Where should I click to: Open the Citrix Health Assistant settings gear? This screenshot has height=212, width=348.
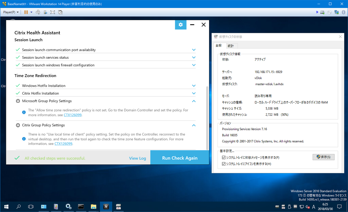pyautogui.click(x=181, y=24)
